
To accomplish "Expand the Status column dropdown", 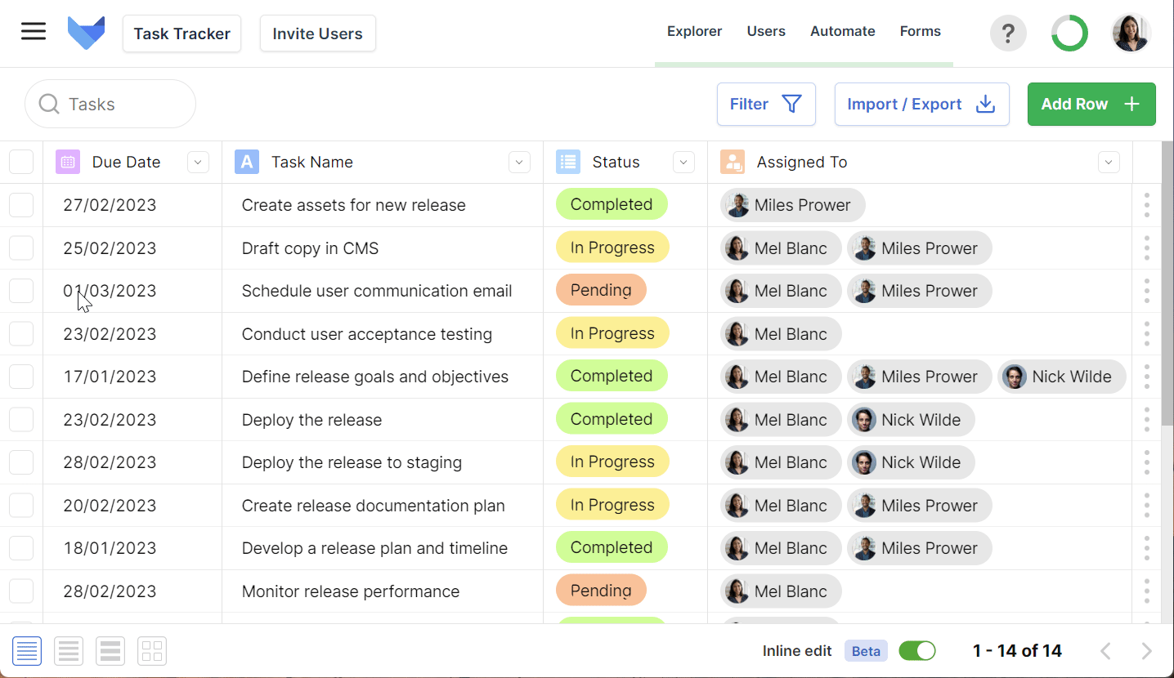I will [683, 163].
